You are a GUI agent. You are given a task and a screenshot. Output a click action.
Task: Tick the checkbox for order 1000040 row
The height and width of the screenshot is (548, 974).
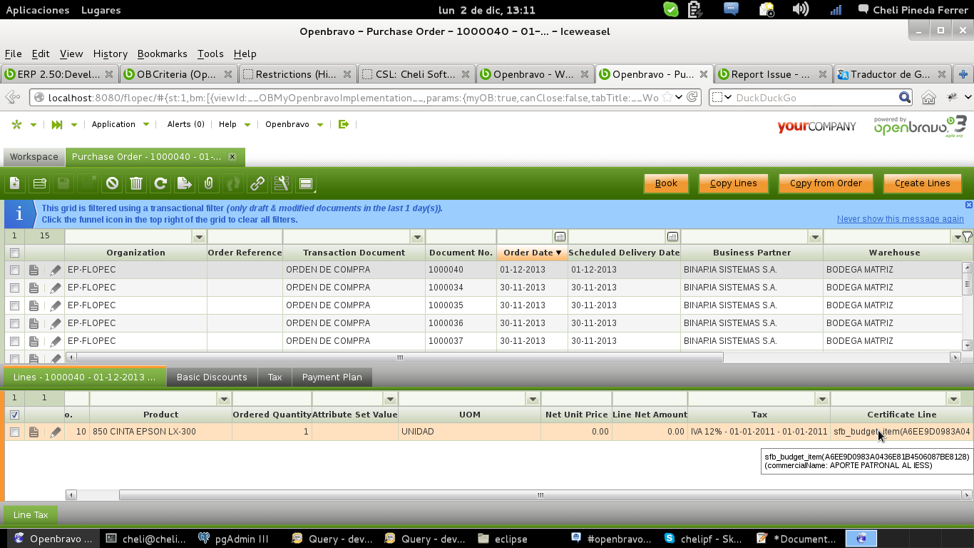click(14, 270)
